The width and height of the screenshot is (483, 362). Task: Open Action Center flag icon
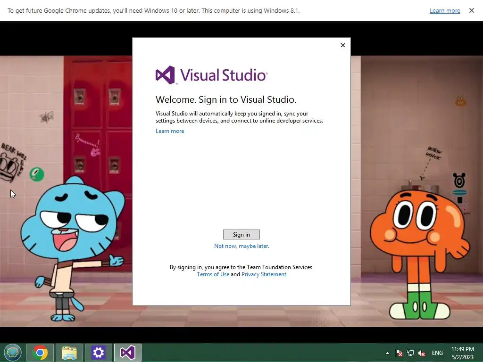(x=399, y=353)
